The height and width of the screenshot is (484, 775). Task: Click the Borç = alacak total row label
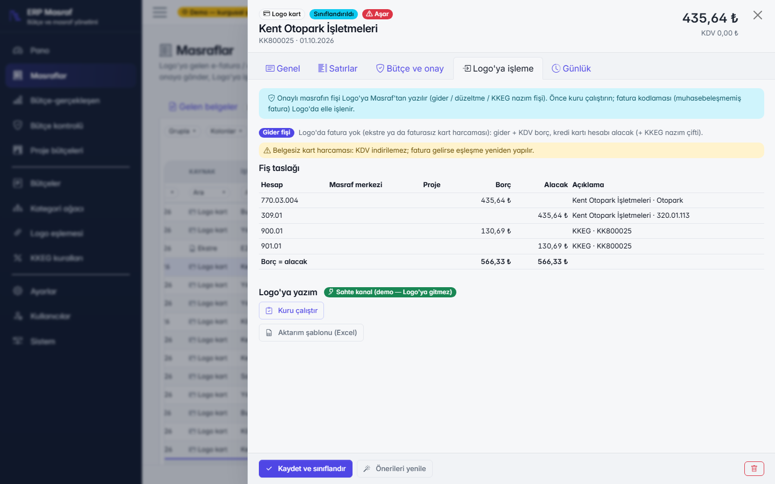coord(284,261)
